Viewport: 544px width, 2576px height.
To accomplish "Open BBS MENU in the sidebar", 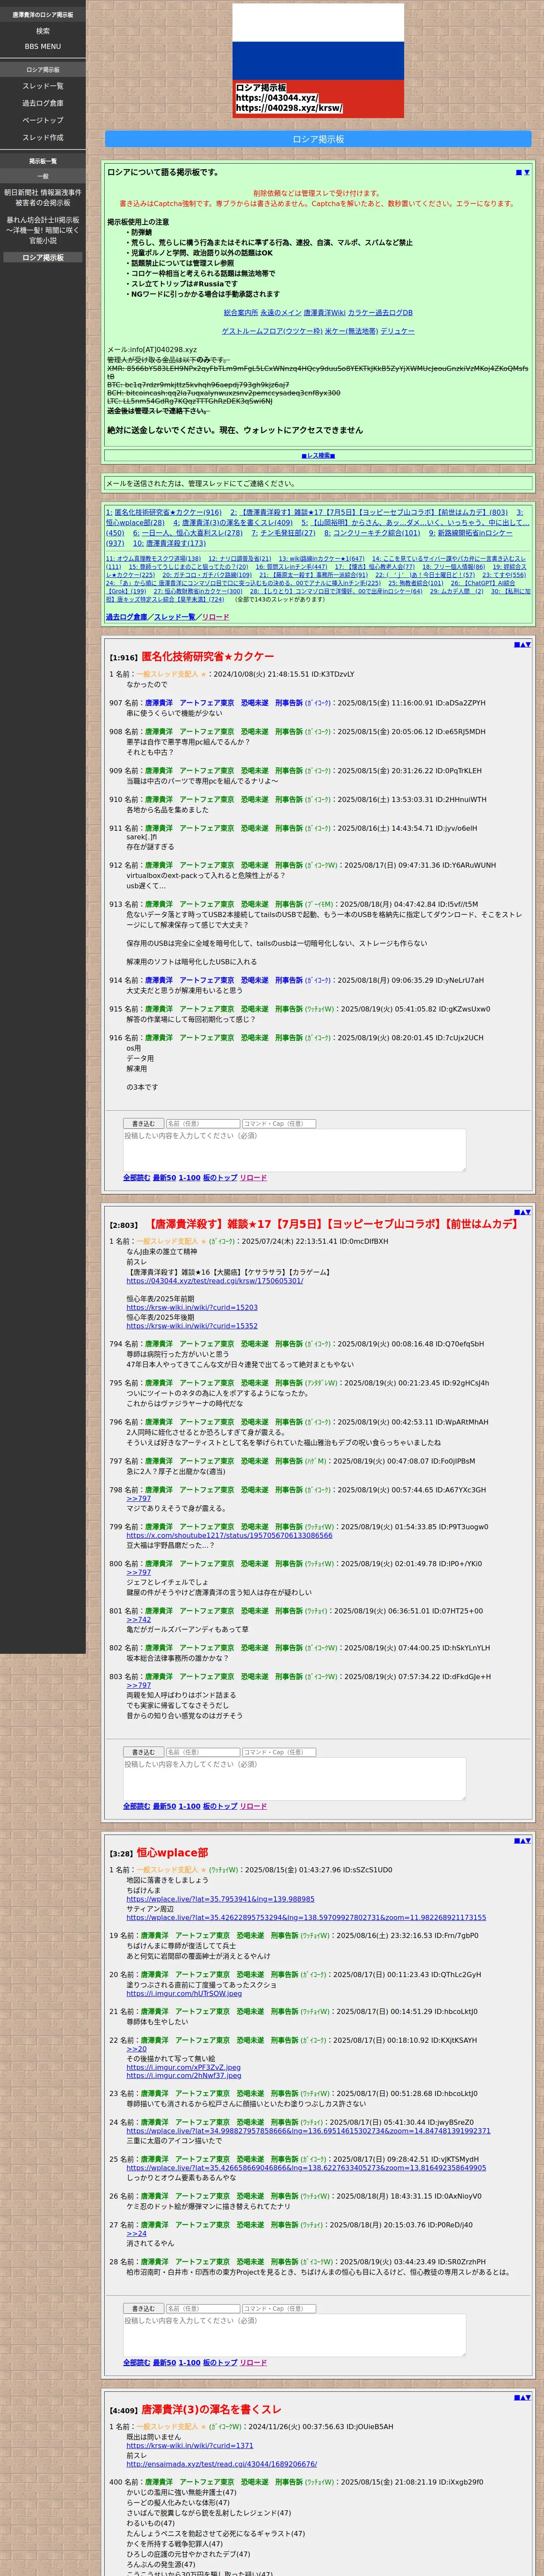I will [43, 46].
